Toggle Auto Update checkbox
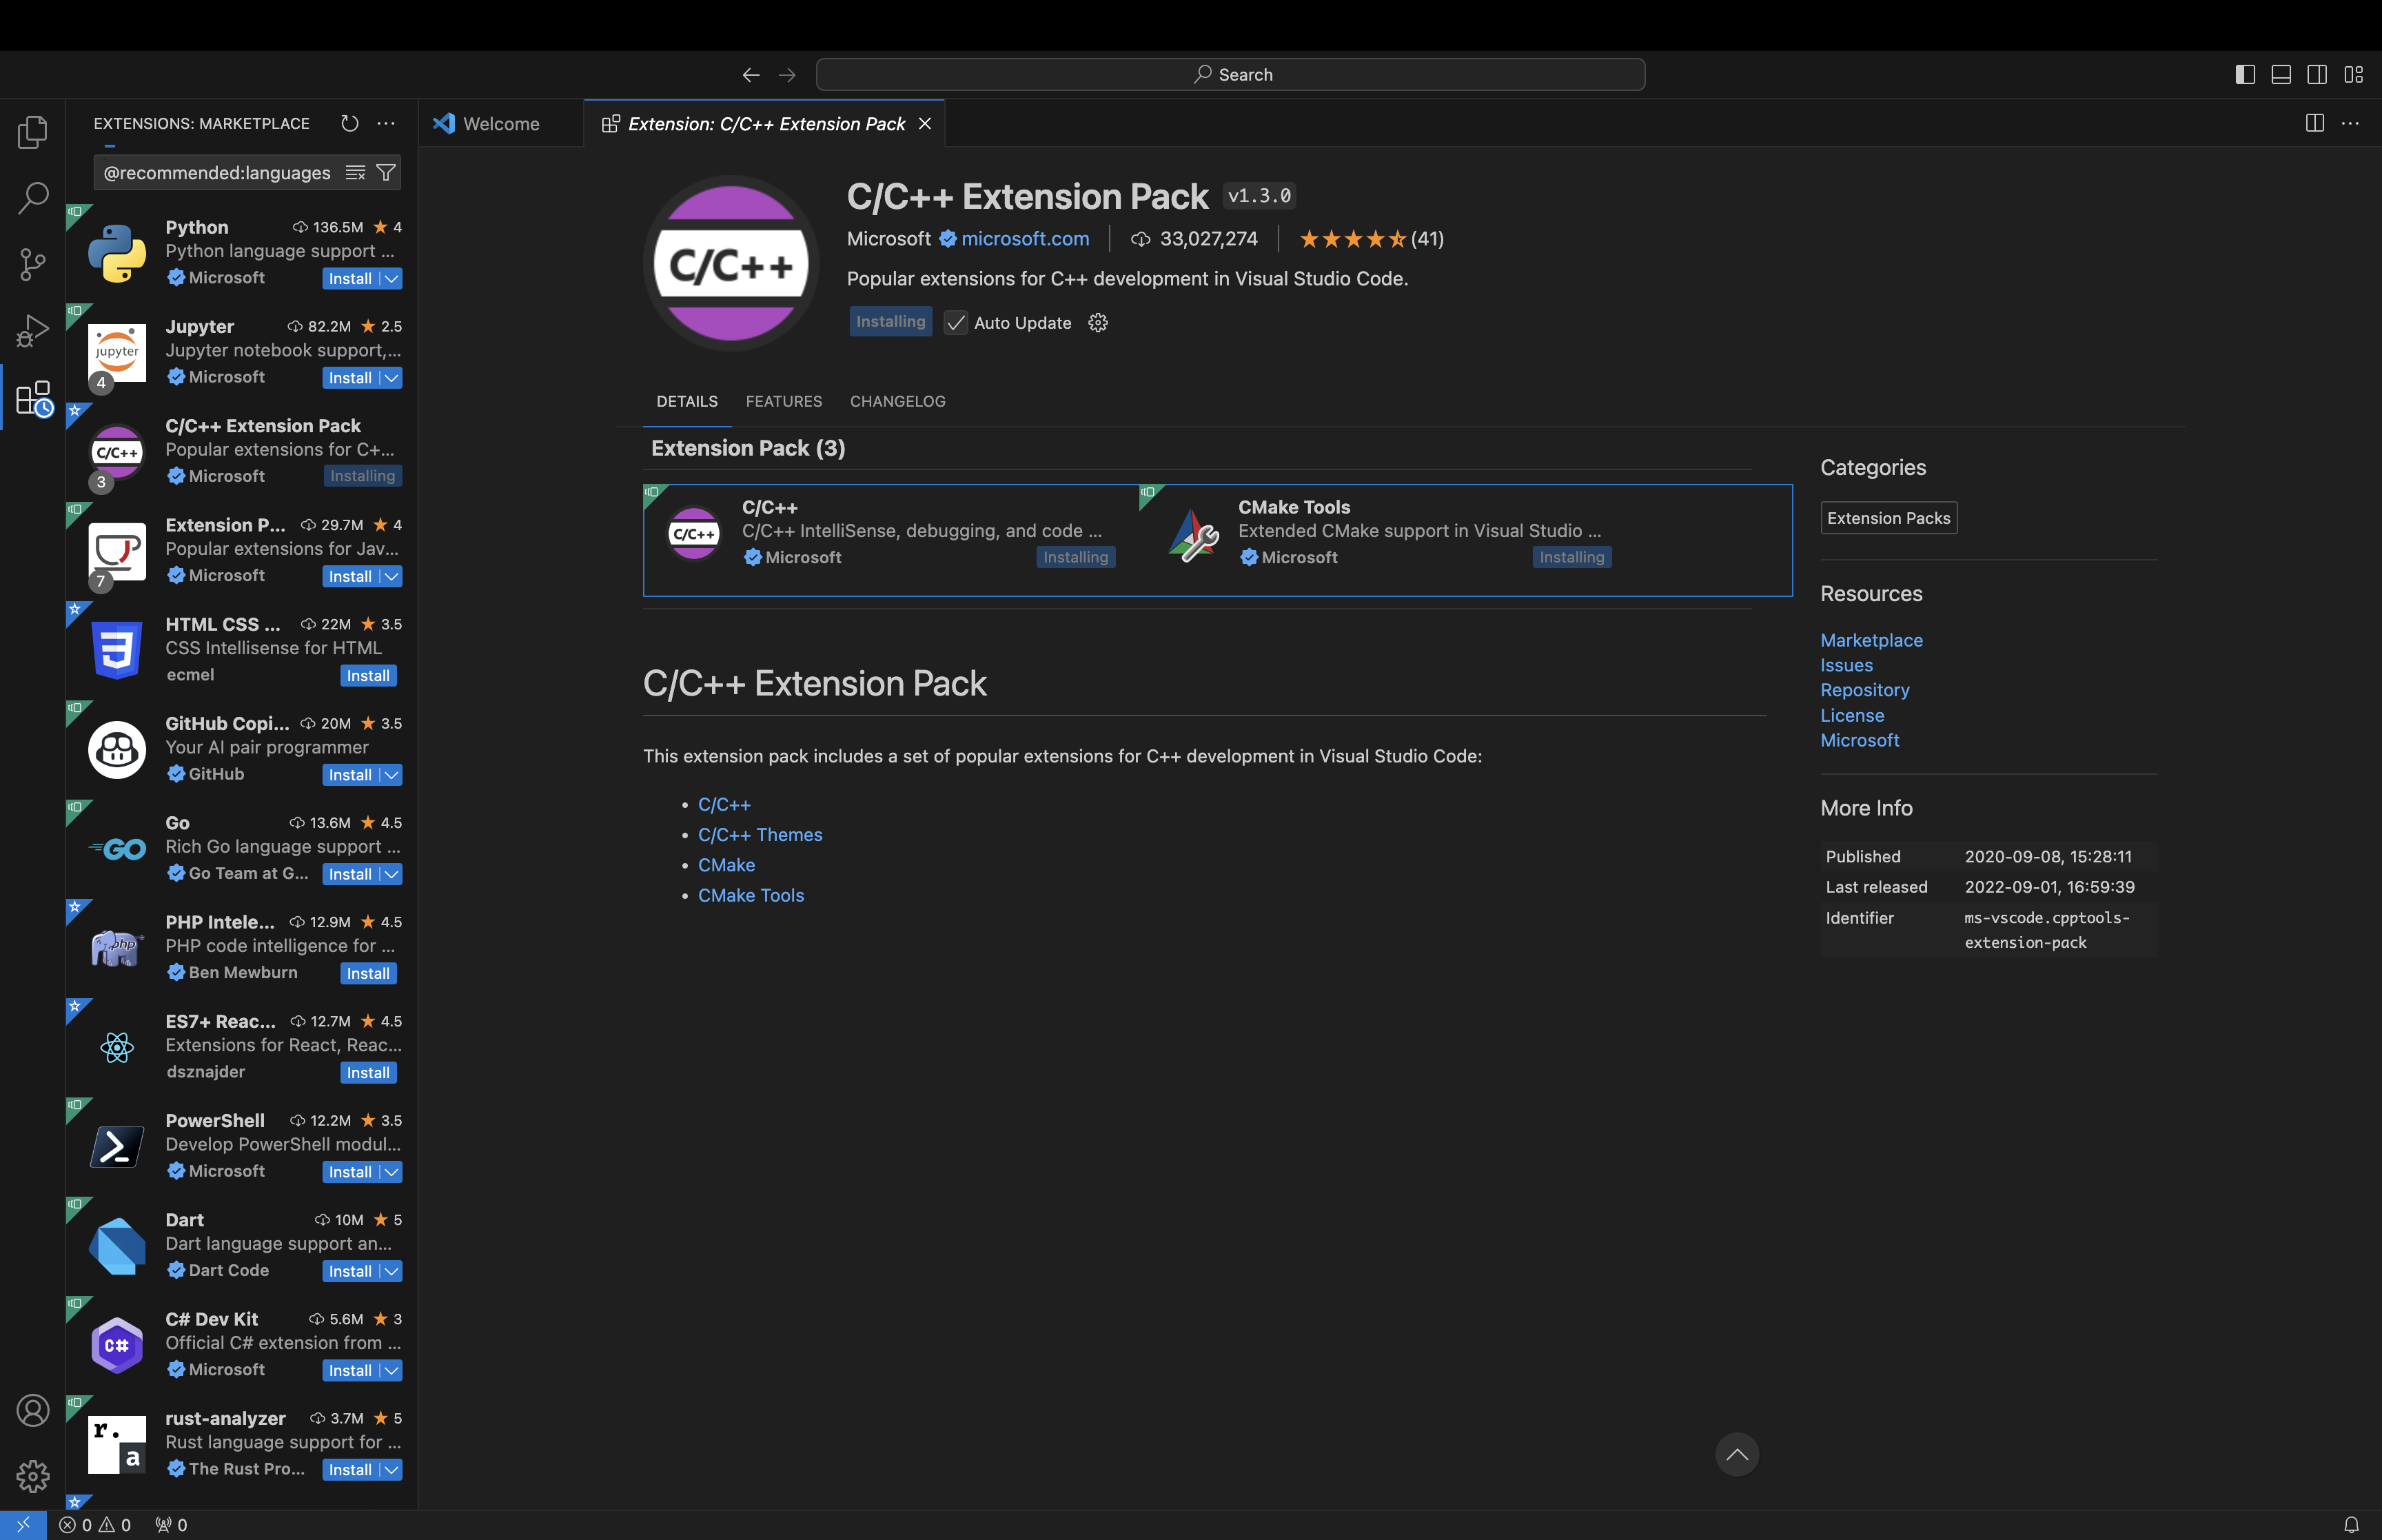Viewport: 2382px width, 1540px height. (955, 322)
